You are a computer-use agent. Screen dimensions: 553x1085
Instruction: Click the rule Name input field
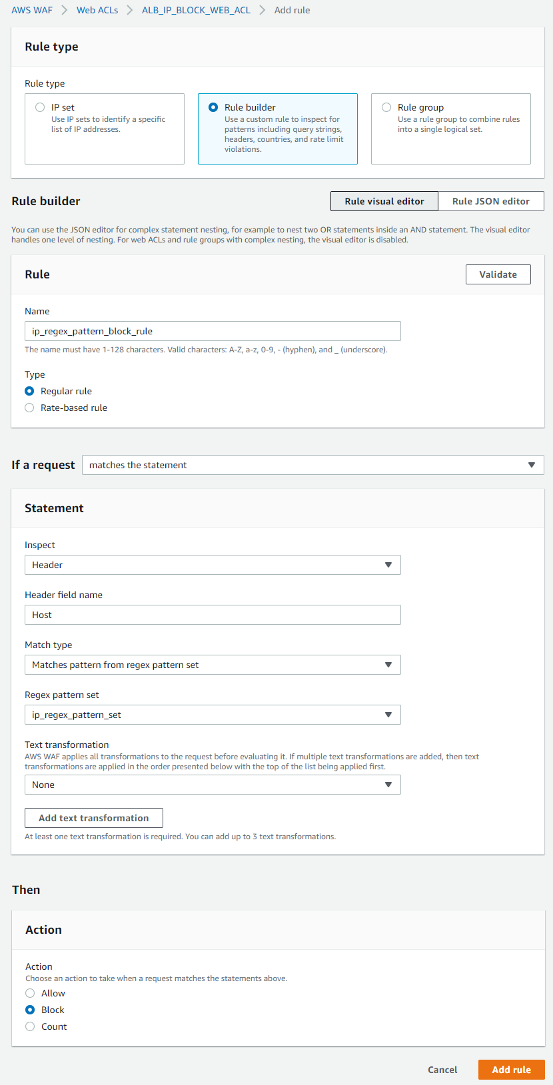[213, 331]
